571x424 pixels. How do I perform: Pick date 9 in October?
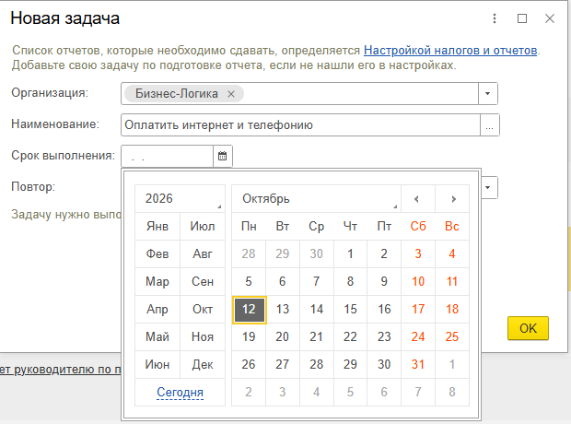[384, 281]
